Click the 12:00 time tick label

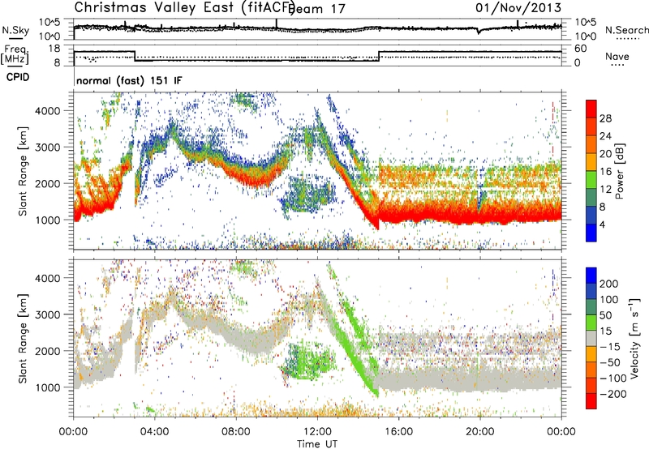[317, 432]
